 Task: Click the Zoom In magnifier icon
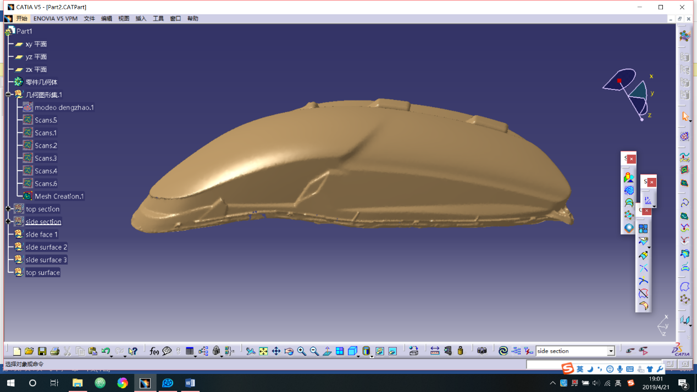302,351
